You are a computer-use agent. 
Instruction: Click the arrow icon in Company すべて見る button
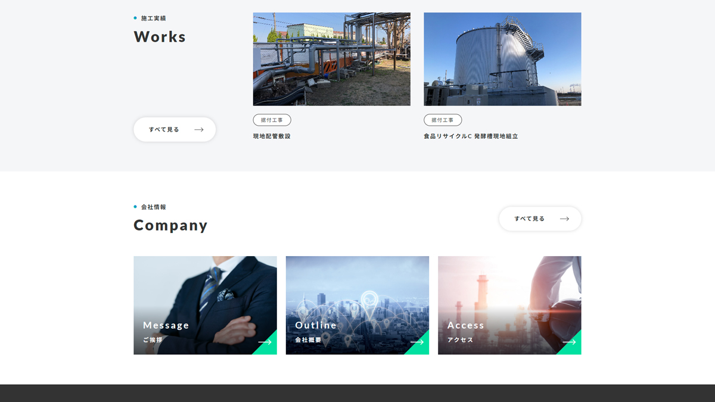pos(564,219)
